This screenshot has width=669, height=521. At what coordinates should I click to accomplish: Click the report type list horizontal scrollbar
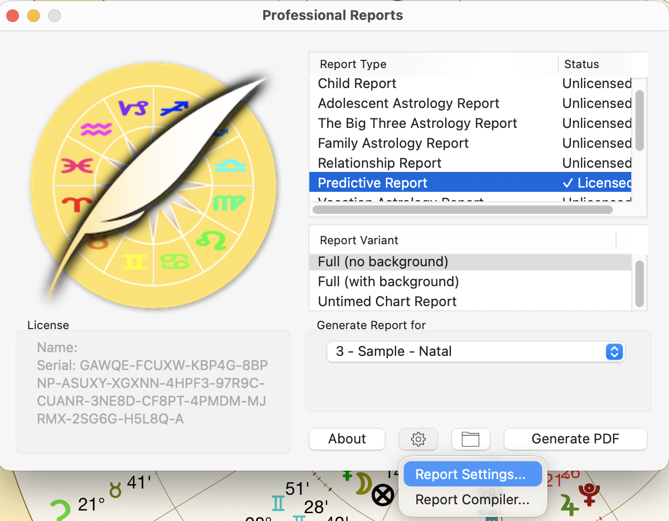click(x=462, y=210)
